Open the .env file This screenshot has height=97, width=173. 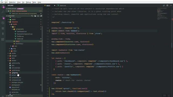pyautogui.click(x=13, y=65)
